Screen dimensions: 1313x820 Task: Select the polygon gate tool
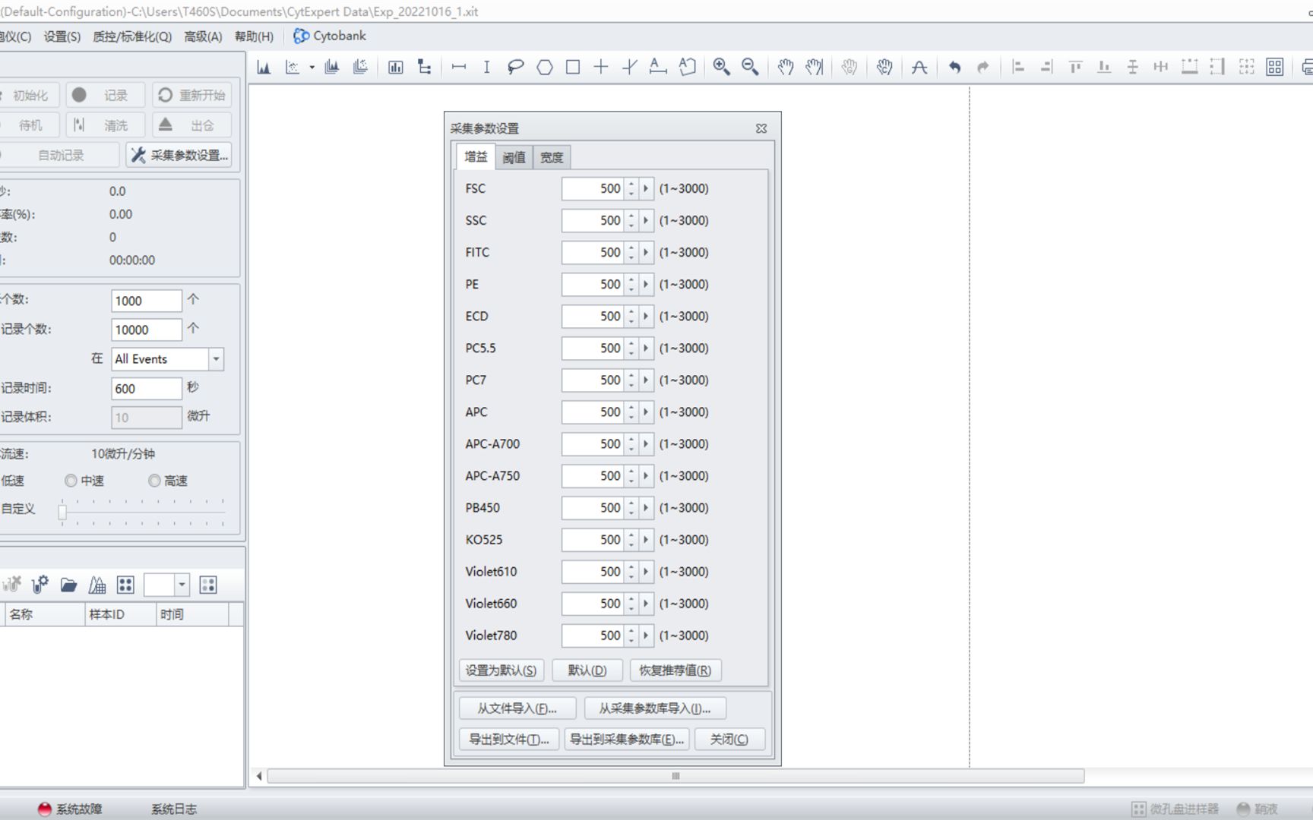(x=543, y=67)
